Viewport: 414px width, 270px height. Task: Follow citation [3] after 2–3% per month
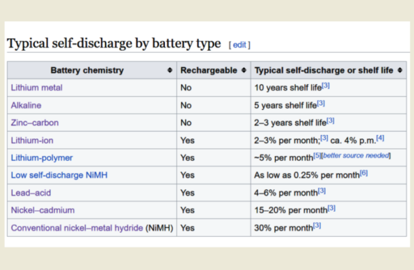point(324,138)
